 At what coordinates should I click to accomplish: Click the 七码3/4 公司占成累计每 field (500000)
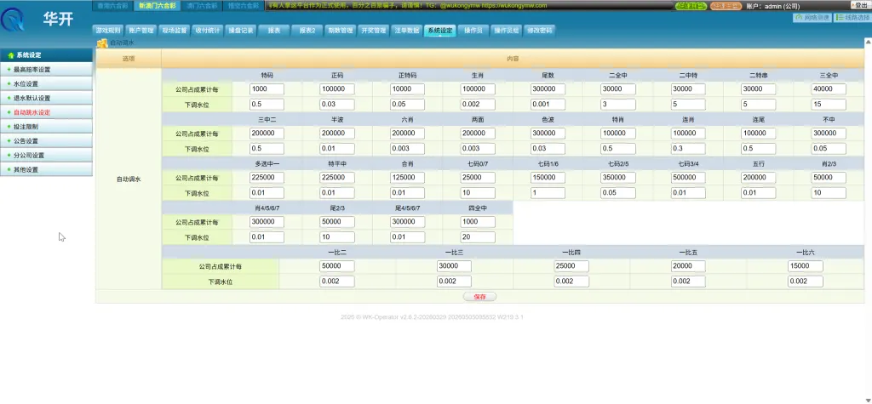[688, 177]
